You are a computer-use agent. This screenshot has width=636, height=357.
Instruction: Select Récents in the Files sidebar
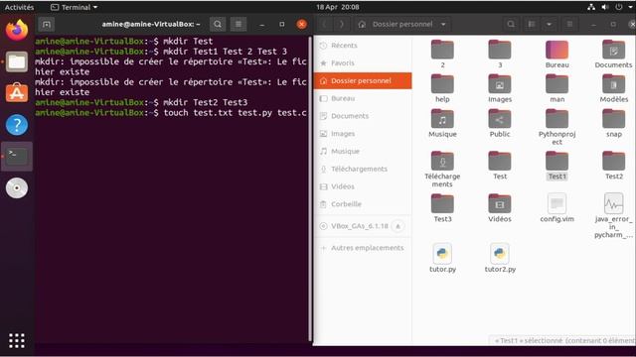[363, 46]
